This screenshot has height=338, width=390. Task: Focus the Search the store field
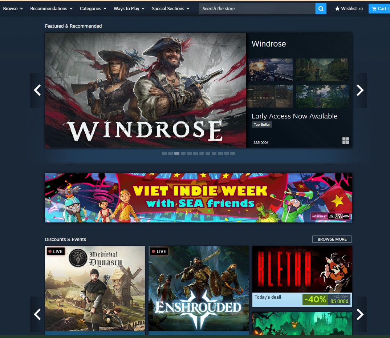click(257, 9)
